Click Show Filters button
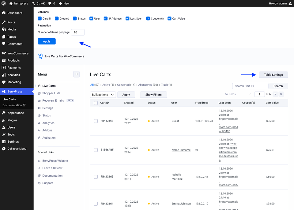Image resolution: width=294 pixels, height=210 pixels. point(153,95)
